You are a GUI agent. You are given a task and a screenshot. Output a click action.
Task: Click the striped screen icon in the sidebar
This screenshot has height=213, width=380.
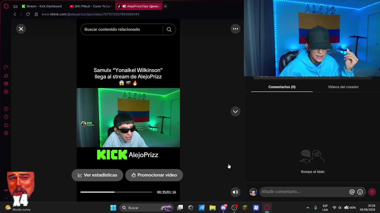point(6,84)
